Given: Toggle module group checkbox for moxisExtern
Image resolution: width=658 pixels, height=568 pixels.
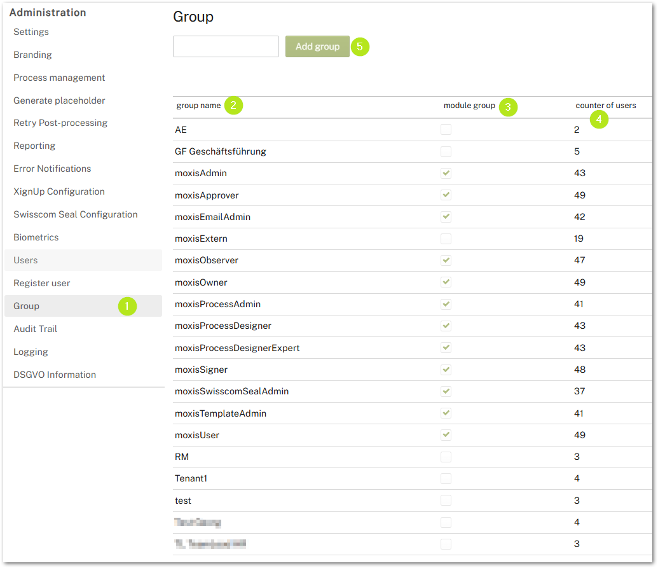Looking at the screenshot, I should point(446,239).
